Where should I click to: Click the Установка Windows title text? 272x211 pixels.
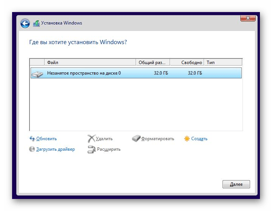click(62, 23)
